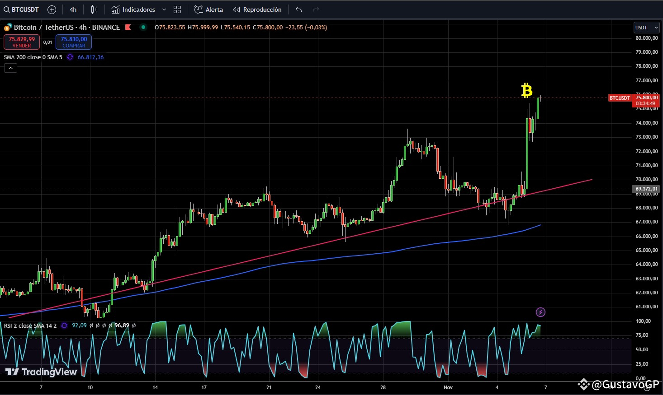Change the 4h timeframe interval
663x395 pixels.
click(x=73, y=9)
